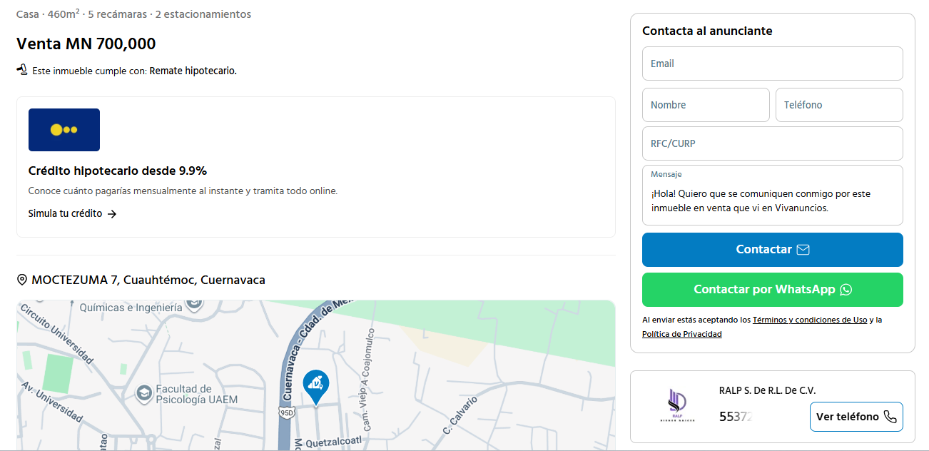Click Contactar por WhatsApp button

pyautogui.click(x=773, y=290)
